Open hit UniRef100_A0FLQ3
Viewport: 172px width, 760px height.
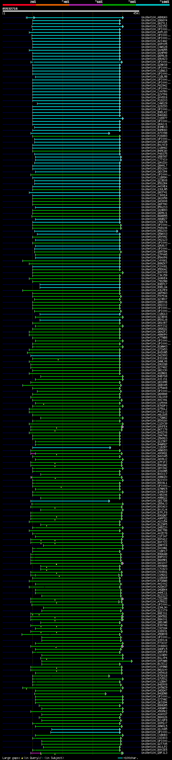click(154, 32)
